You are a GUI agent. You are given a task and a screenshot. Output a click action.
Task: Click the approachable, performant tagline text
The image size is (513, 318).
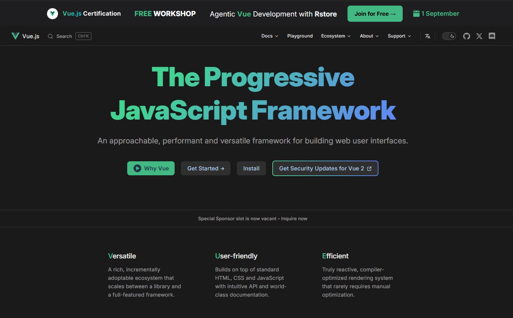[x=253, y=141]
